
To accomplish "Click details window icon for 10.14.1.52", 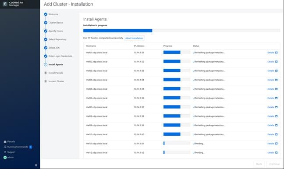I will 276,62.
